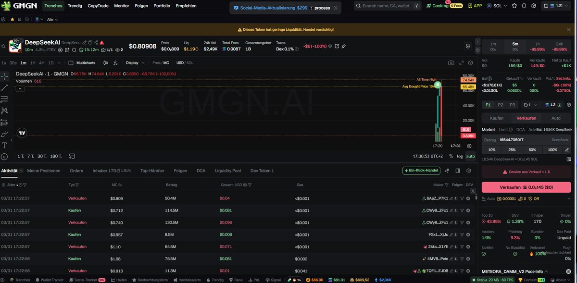This screenshot has height=283, width=577.
Task: Favorite DeepSeekAI with the star icon
Action: [3, 46]
